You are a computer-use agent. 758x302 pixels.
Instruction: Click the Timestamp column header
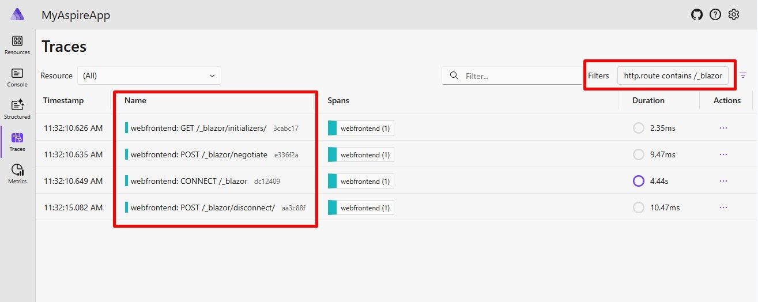coord(63,100)
